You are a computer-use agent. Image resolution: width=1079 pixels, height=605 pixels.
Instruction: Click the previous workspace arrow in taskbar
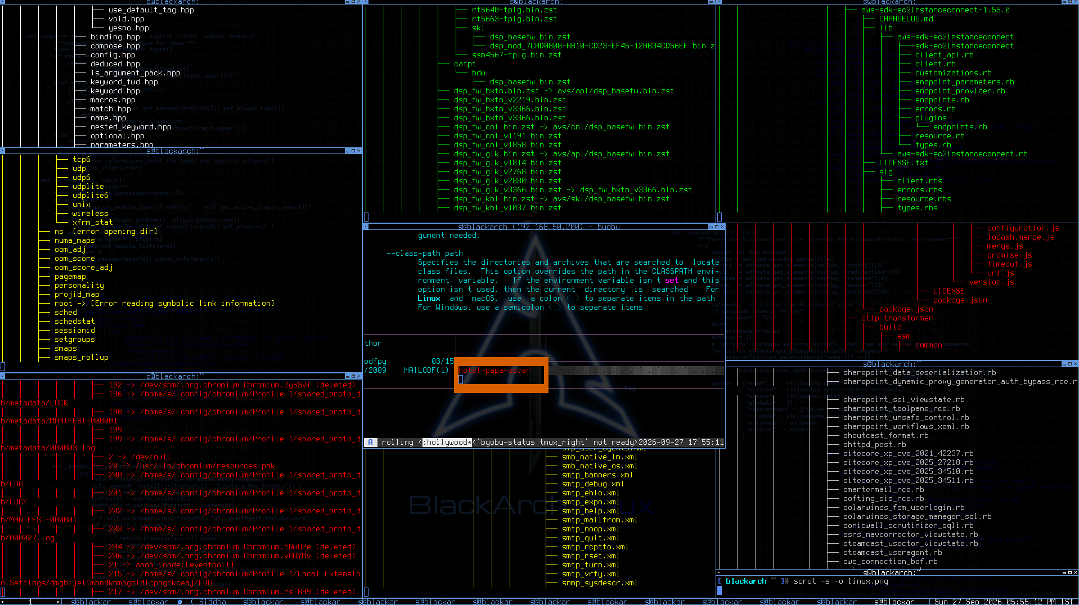pyautogui.click(x=3, y=602)
